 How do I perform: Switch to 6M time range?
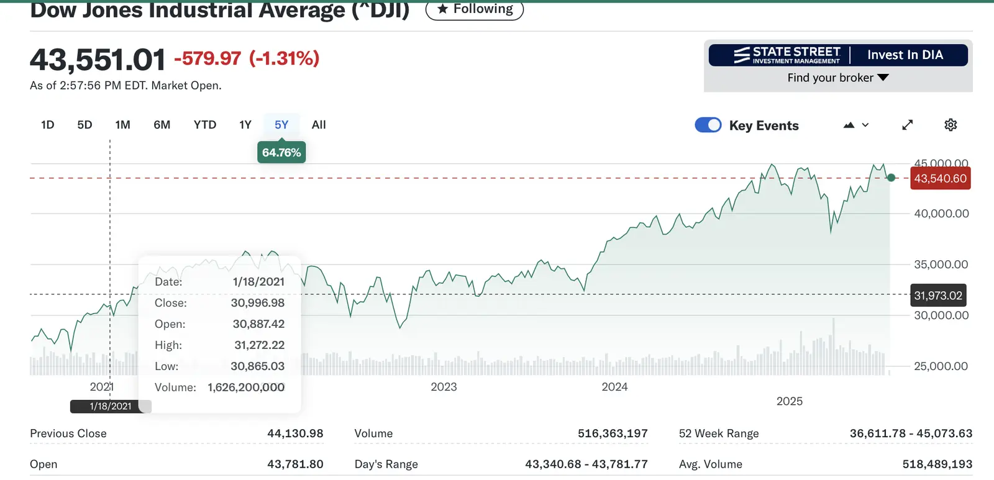[162, 125]
